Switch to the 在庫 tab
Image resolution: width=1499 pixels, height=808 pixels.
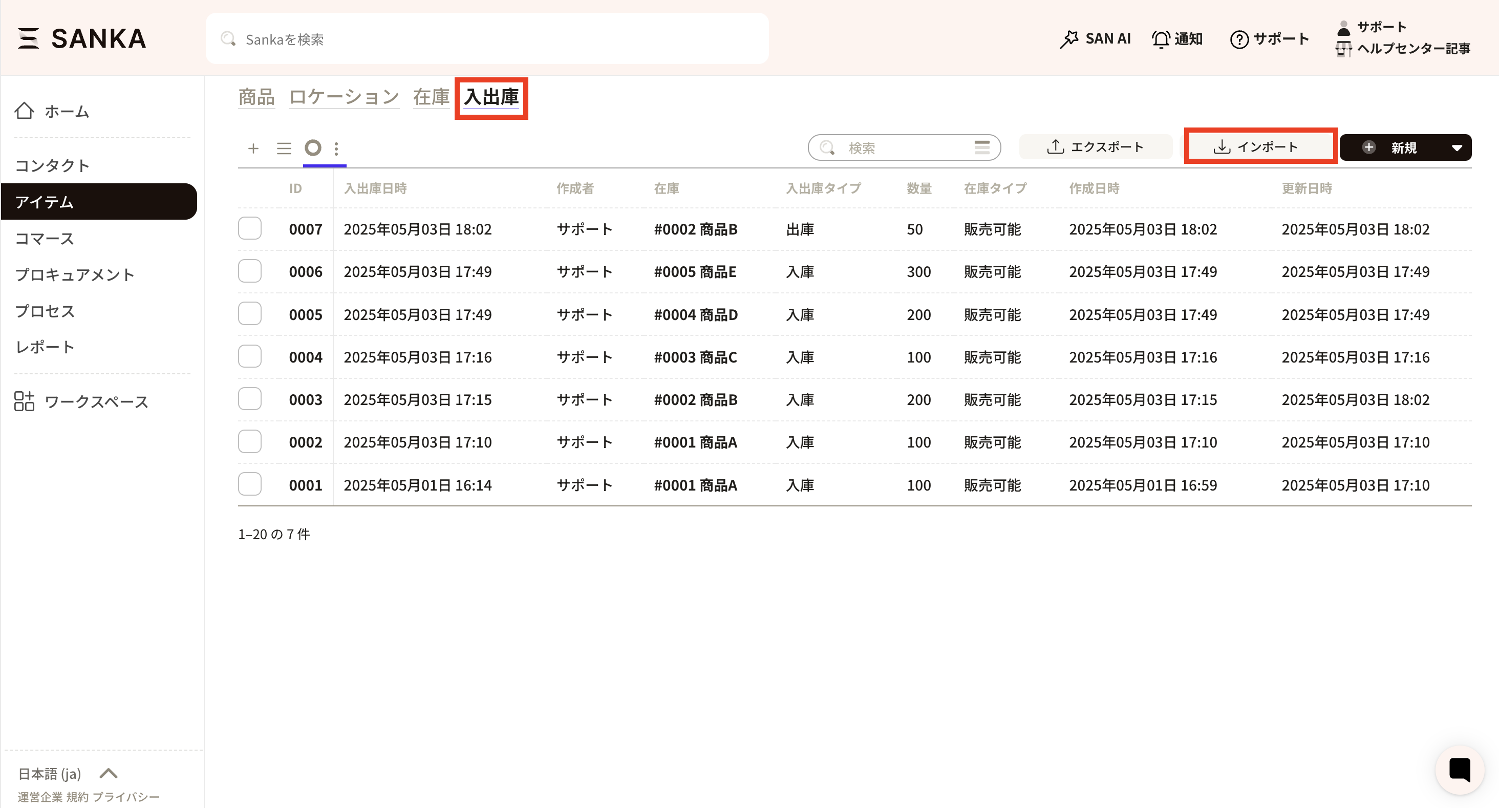(431, 97)
